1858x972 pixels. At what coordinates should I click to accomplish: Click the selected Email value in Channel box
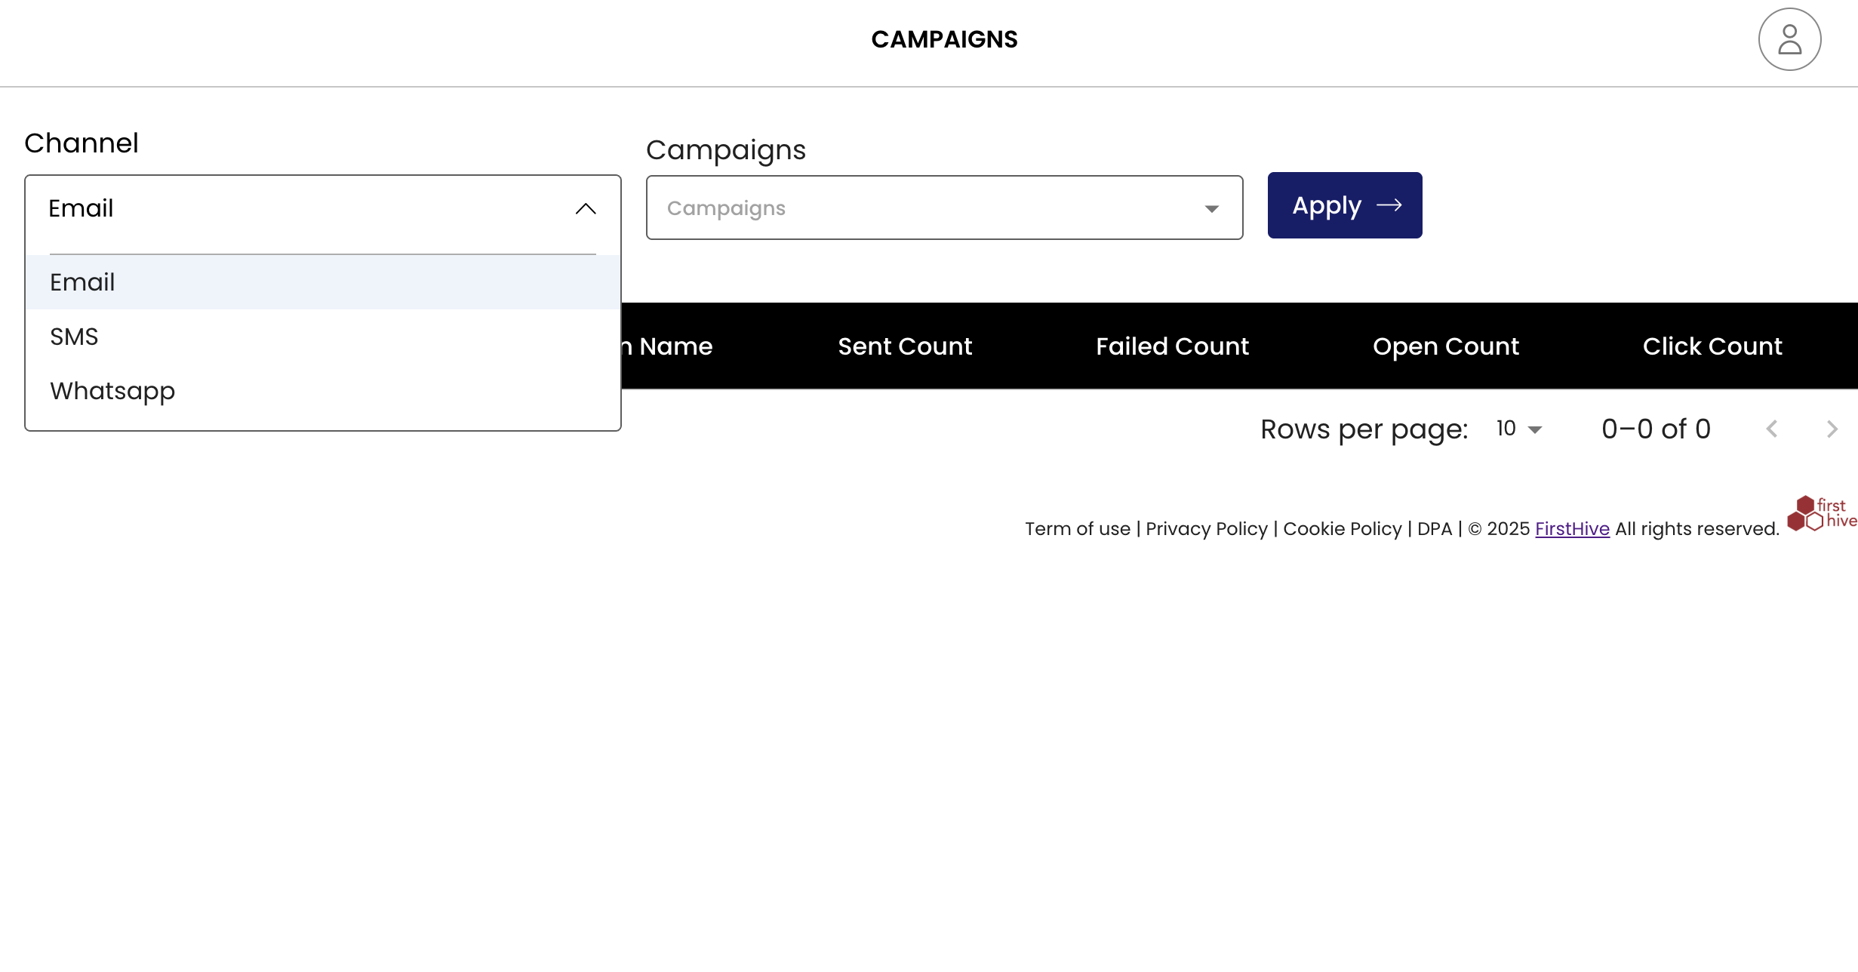tap(81, 208)
